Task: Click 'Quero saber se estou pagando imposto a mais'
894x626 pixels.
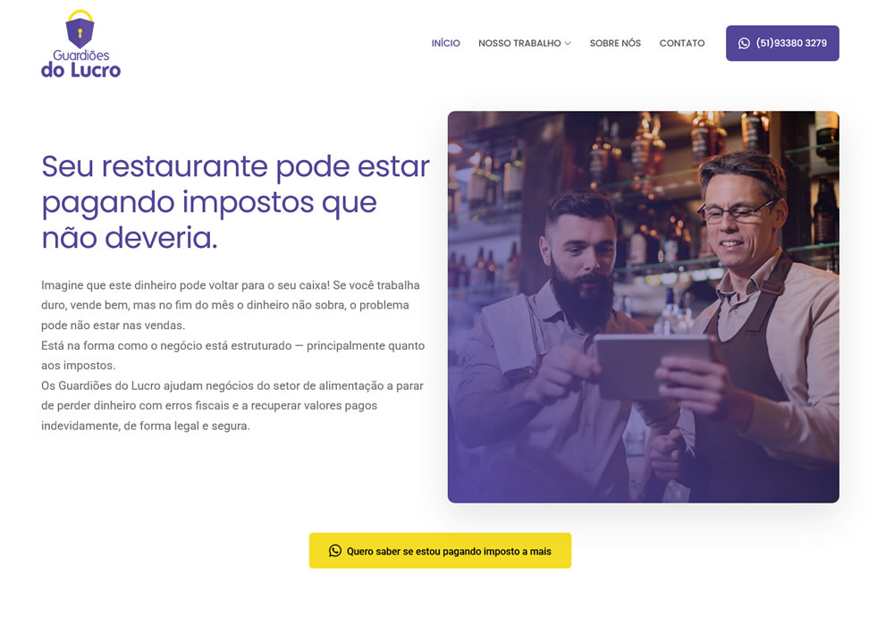Action: pyautogui.click(x=440, y=551)
